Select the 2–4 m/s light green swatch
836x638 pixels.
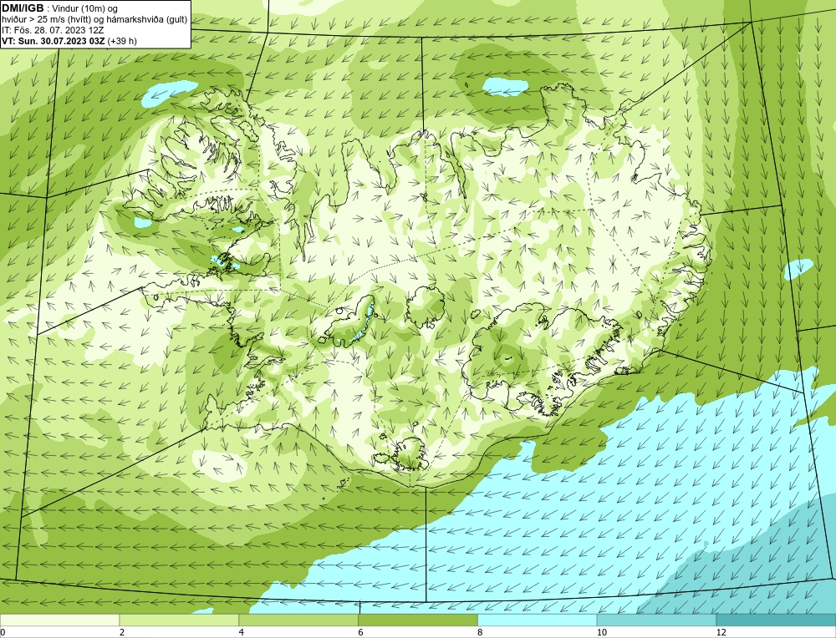coord(179,620)
